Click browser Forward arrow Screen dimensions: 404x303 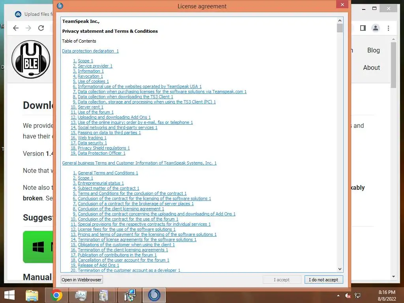pyautogui.click(x=28, y=28)
